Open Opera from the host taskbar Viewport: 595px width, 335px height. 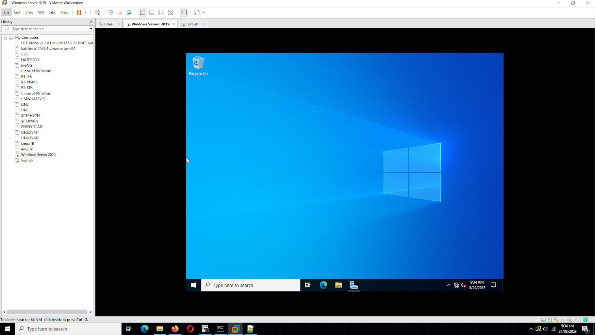pyautogui.click(x=190, y=329)
